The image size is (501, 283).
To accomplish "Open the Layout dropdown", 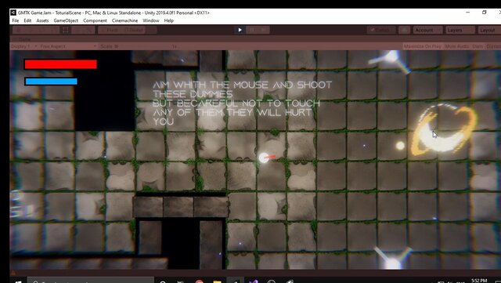I will 488,30.
